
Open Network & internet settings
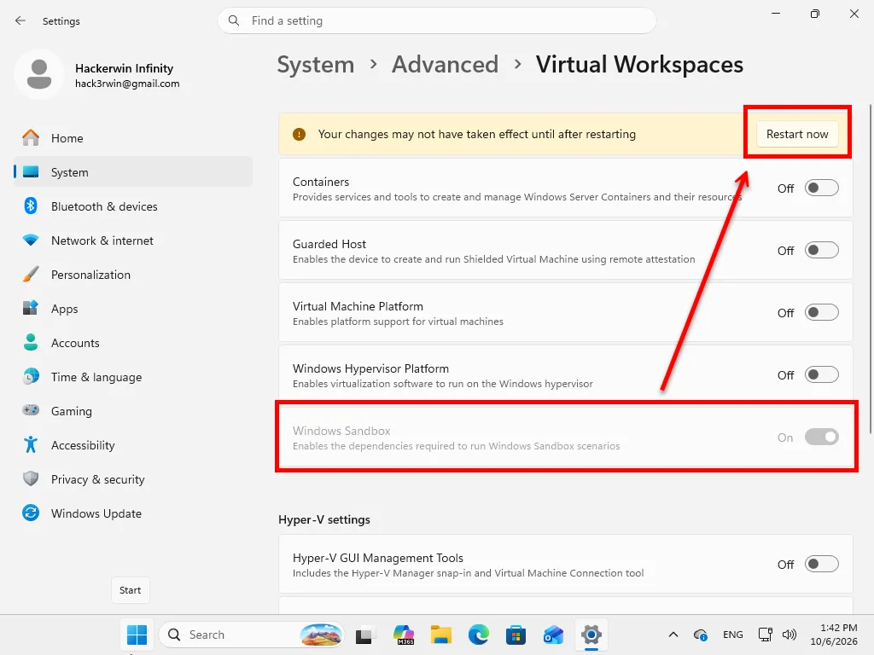[133, 241]
